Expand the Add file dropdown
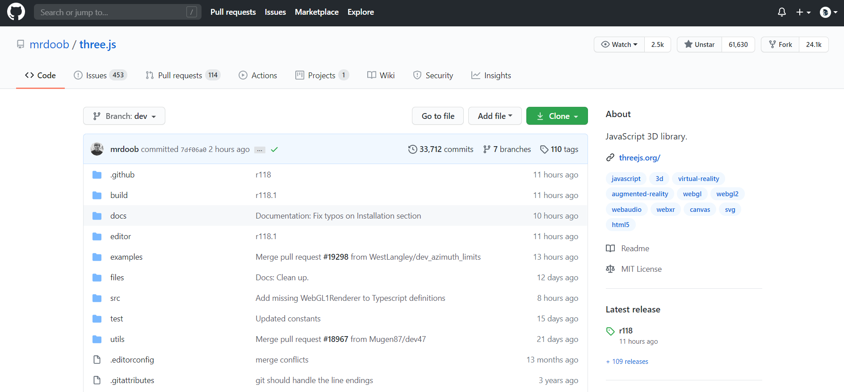Screen dimensions: 844x392 [495, 116]
